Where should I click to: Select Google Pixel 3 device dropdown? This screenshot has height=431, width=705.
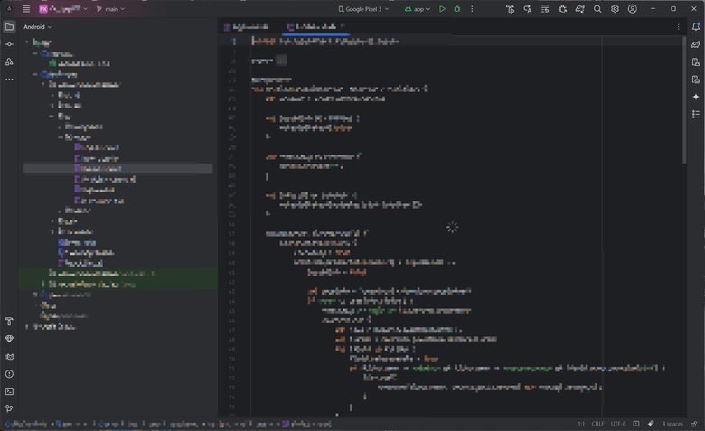click(363, 8)
